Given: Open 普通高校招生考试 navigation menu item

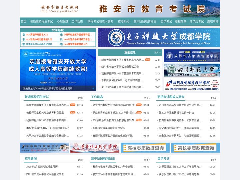Looking at the screenshot, I should [41, 21].
